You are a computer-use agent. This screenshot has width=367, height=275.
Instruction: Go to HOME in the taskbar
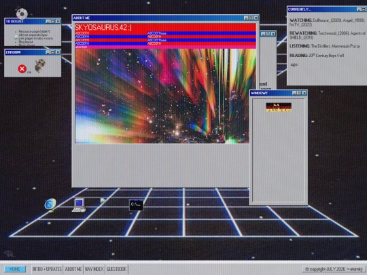(15, 269)
